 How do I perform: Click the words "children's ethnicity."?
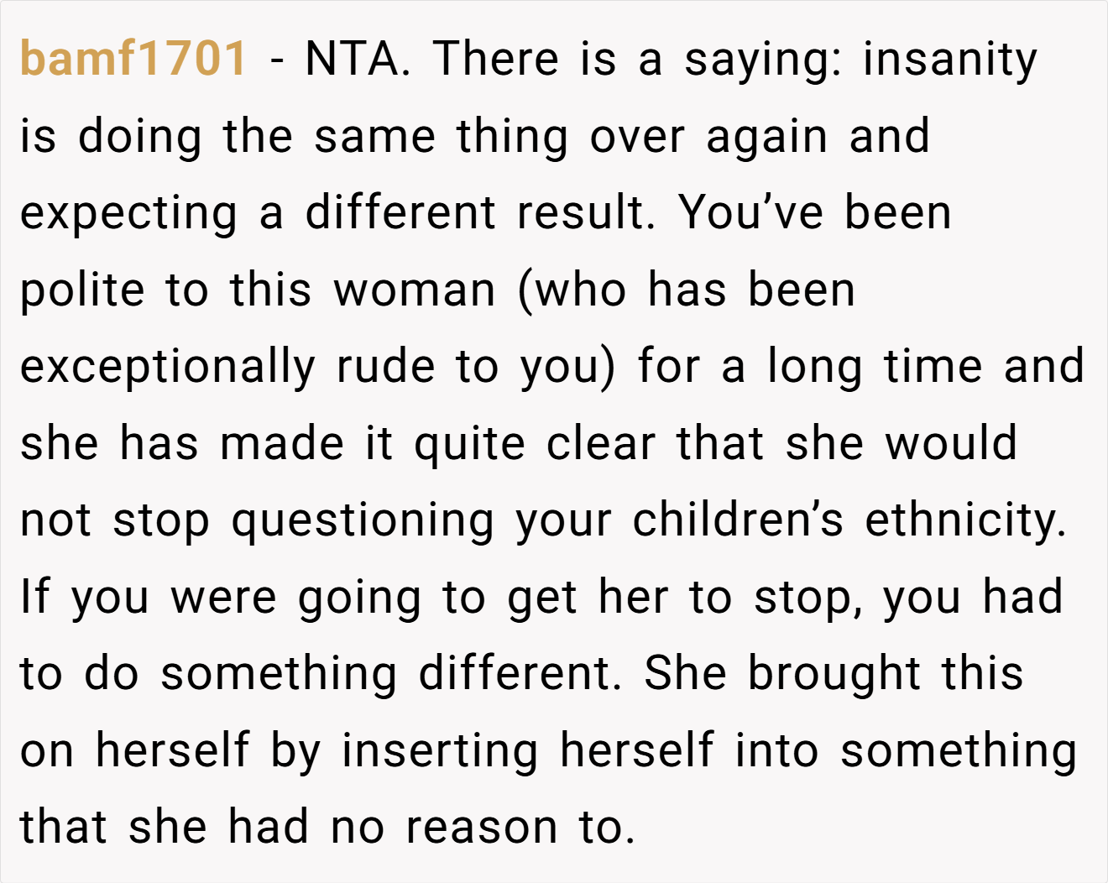coord(849,521)
